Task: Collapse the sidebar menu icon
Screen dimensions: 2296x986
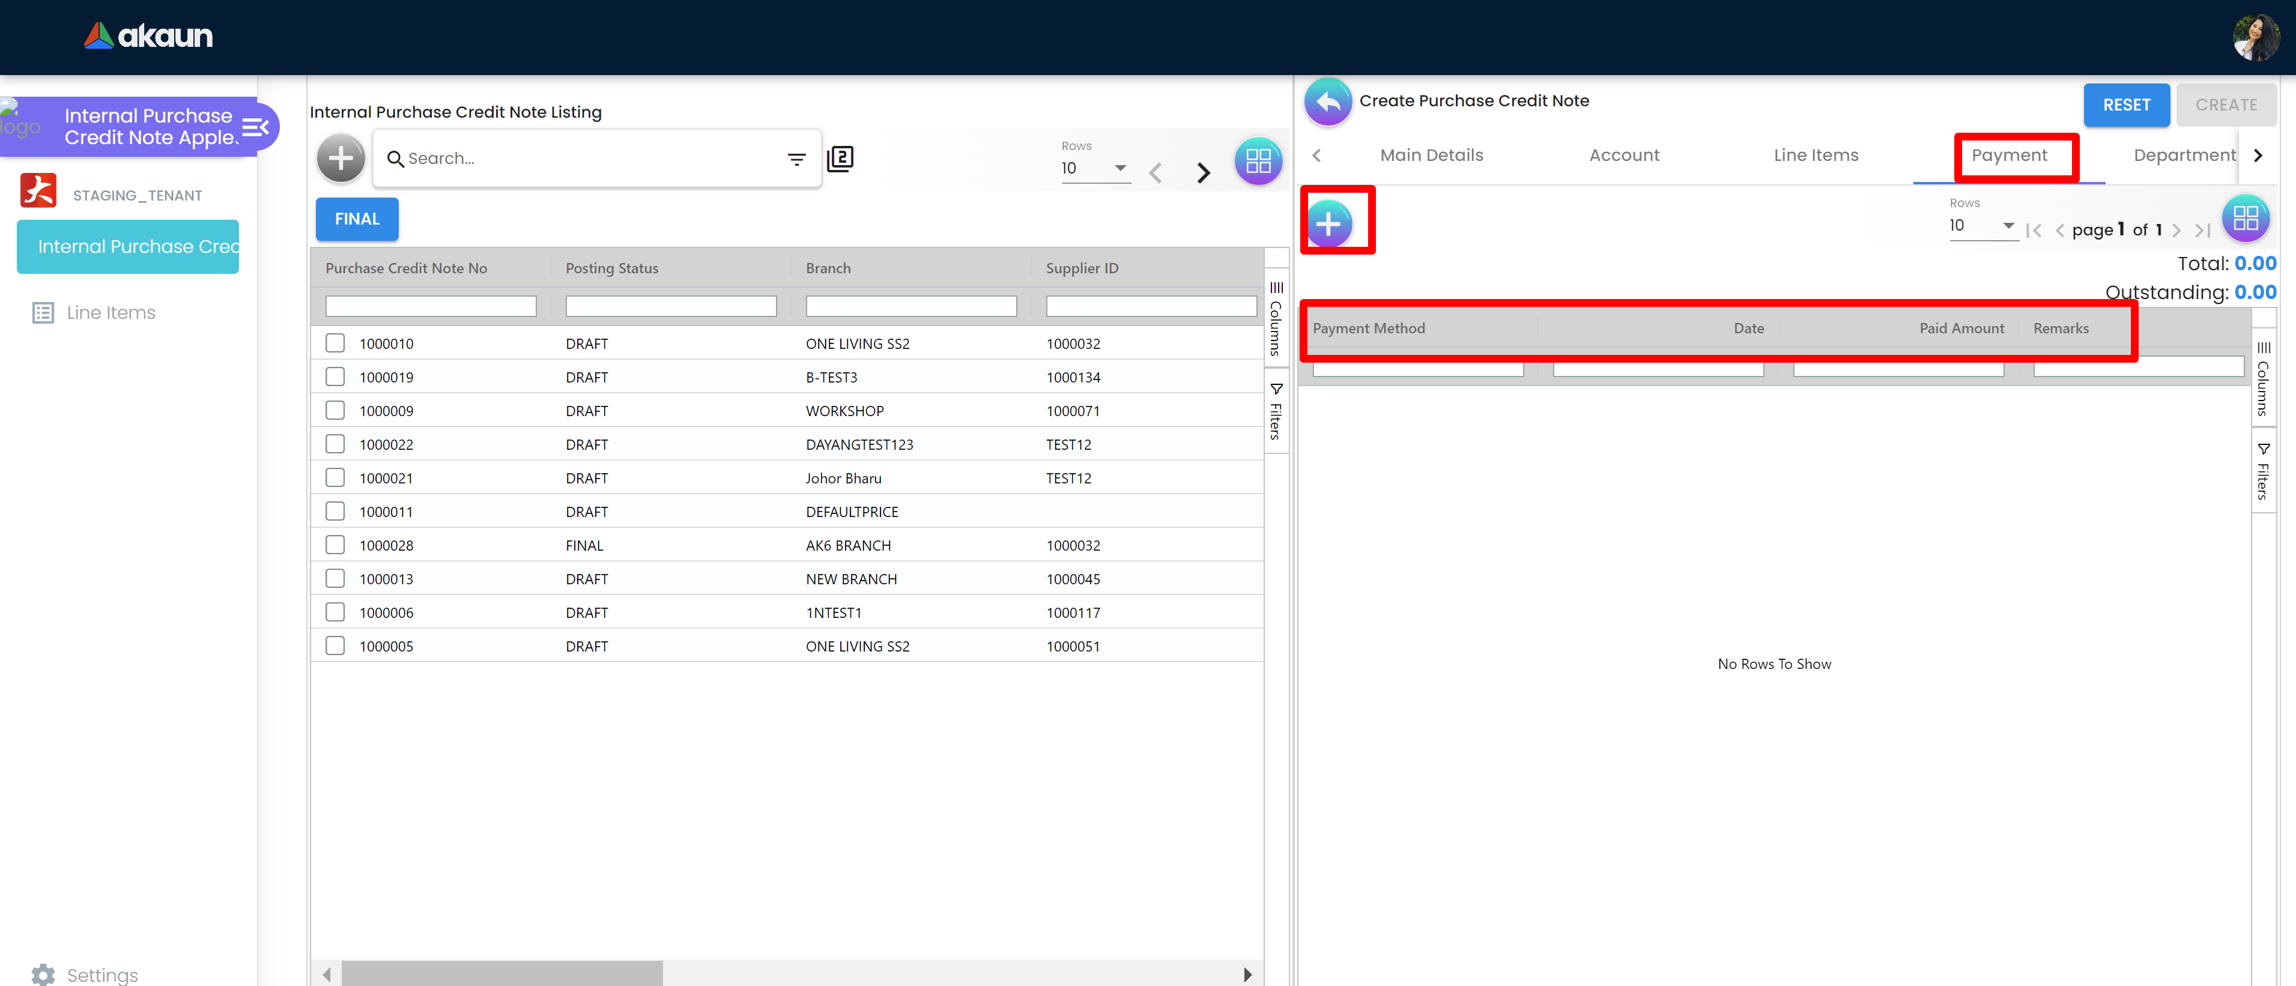Action: pyautogui.click(x=255, y=127)
